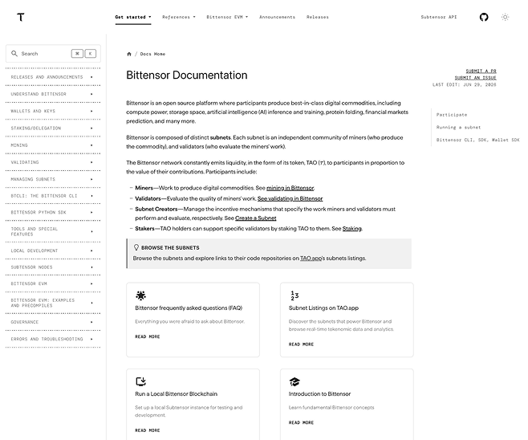Expand the Mining sidebar section

[53, 145]
